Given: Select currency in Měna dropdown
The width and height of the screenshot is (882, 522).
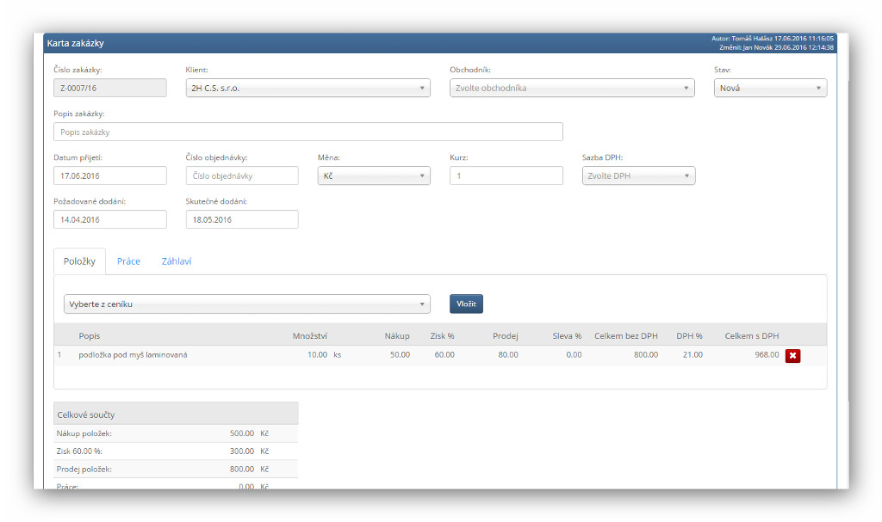Looking at the screenshot, I should pos(374,175).
